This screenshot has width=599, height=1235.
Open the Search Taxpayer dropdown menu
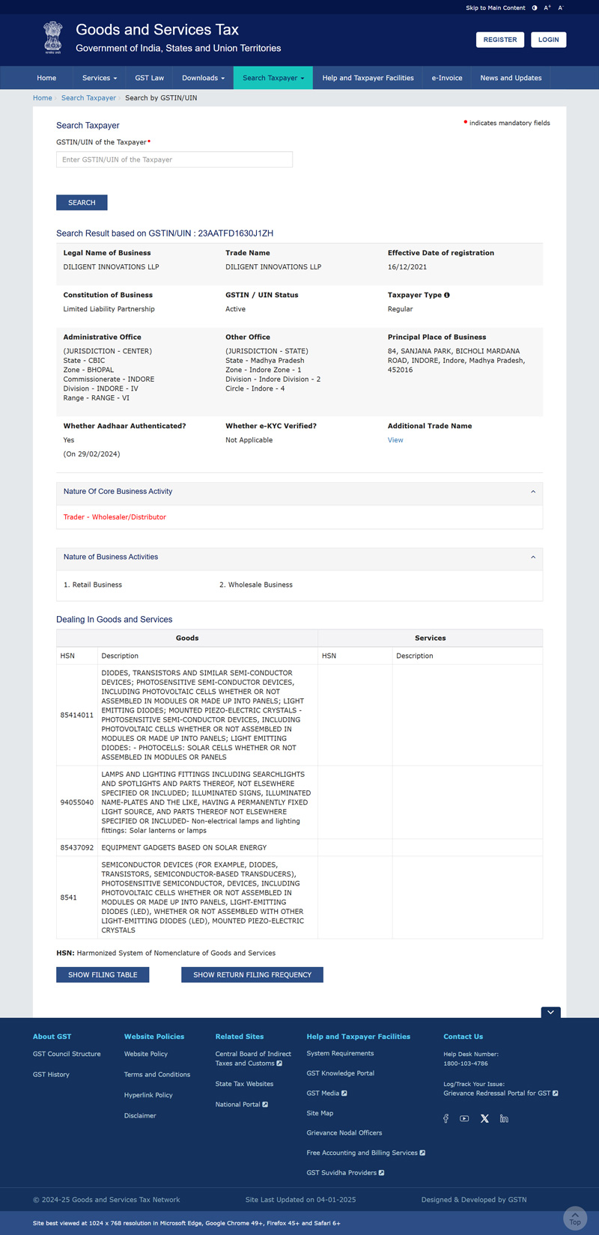point(273,78)
